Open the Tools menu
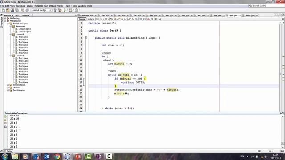The image size is (285, 160). click(74, 6)
